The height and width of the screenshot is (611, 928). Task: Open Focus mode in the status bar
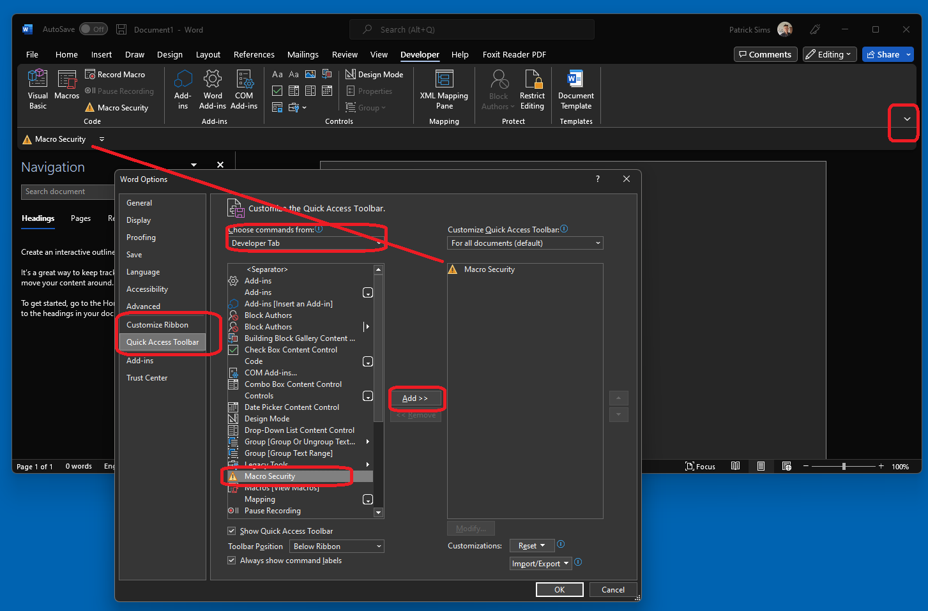(x=700, y=467)
